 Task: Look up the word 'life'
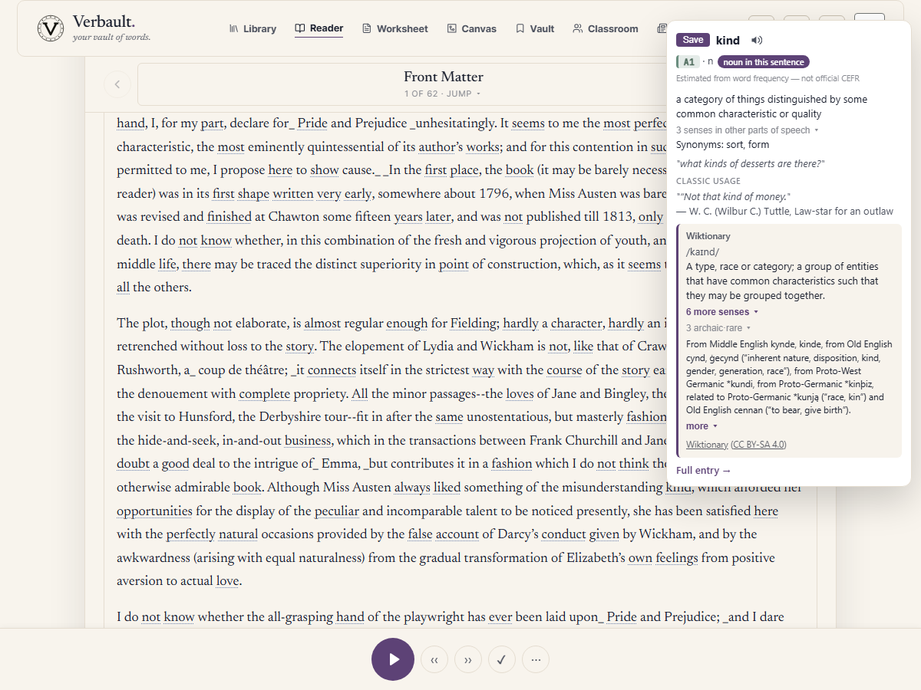pos(167,264)
